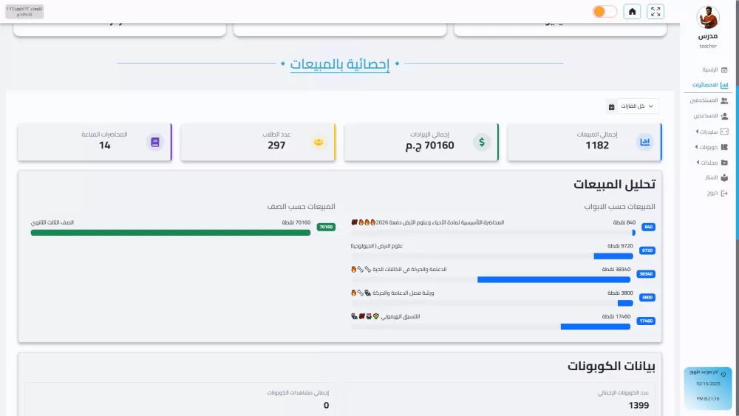Image resolution: width=739 pixels, height=416 pixels.
Task: Click the teacher profile avatar
Action: 708,18
